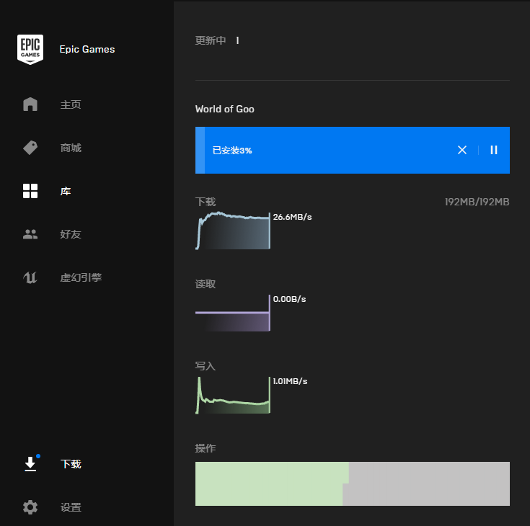Screen dimensions: 530x526
Task: Open 设置 from the sidebar
Action: click(71, 507)
